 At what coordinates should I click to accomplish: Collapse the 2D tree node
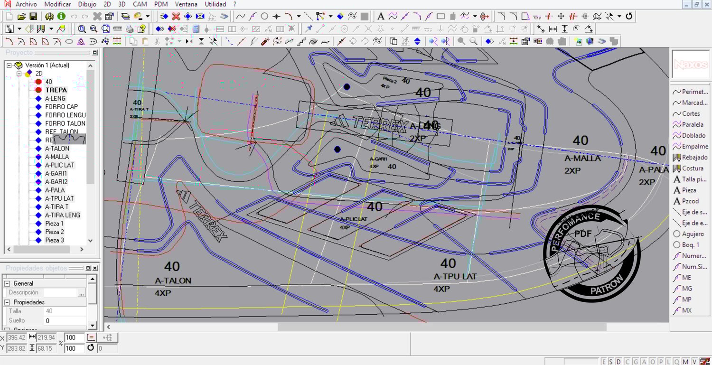[19, 74]
